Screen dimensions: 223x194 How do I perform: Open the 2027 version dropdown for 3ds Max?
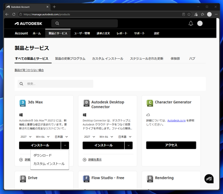click(x=26, y=137)
